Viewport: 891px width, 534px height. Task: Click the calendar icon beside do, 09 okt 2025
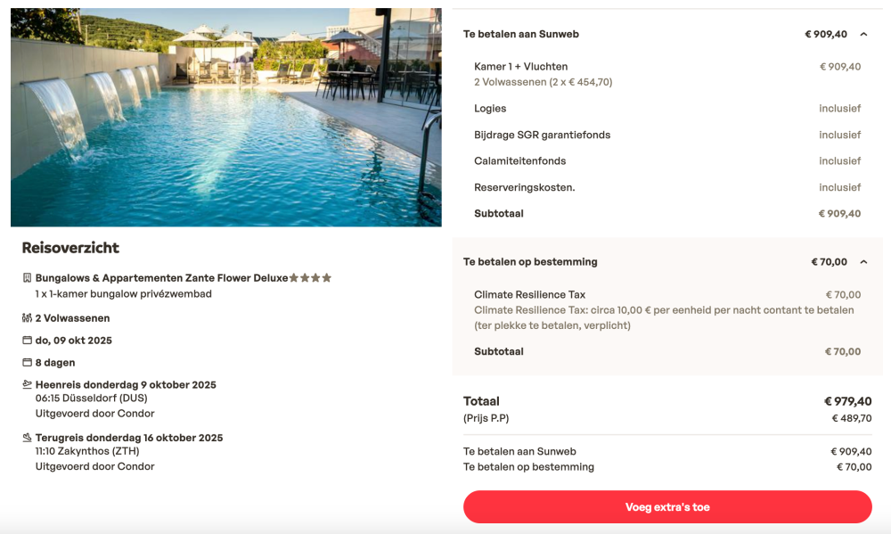click(27, 341)
